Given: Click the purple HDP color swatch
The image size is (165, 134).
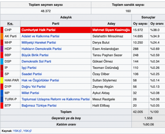Looking at the screenshot, I should (x=2, y=49).
